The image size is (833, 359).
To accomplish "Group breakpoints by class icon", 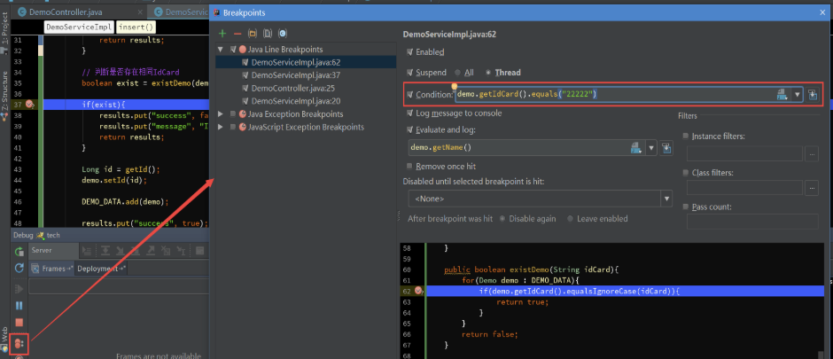I will pos(283,34).
